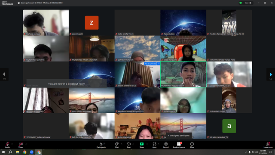Click the '4 unassigned participants' tooltip
The width and height of the screenshot is (275, 155).
point(179,136)
